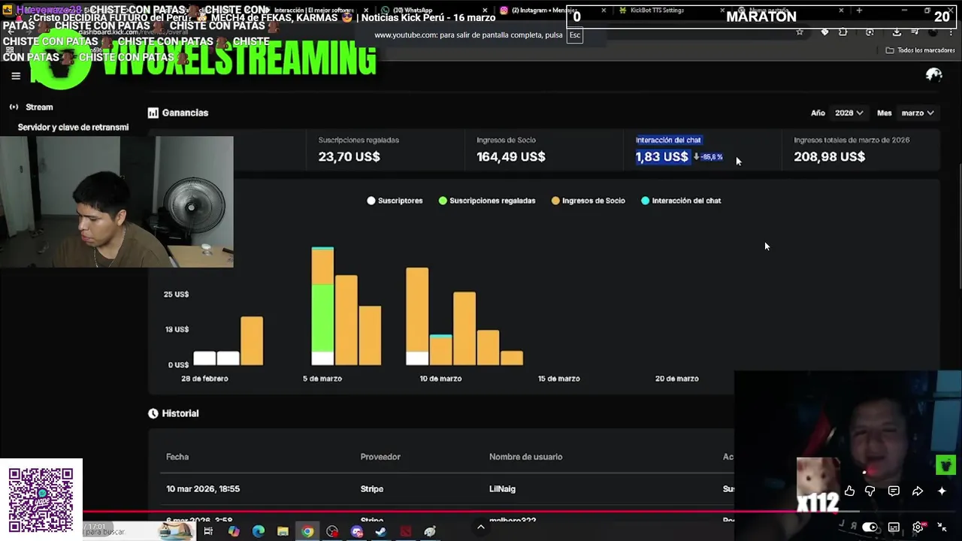
Task: Select the Ingresos de Socio 164,49 US$ card
Action: (544, 149)
